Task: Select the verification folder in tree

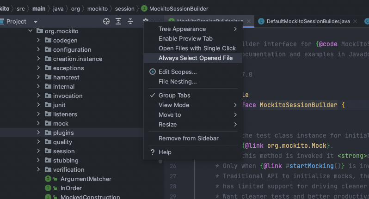Action: (x=69, y=169)
